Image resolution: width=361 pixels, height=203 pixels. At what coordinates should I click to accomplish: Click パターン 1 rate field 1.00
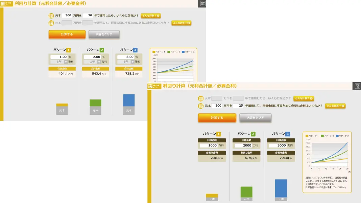click(x=59, y=57)
